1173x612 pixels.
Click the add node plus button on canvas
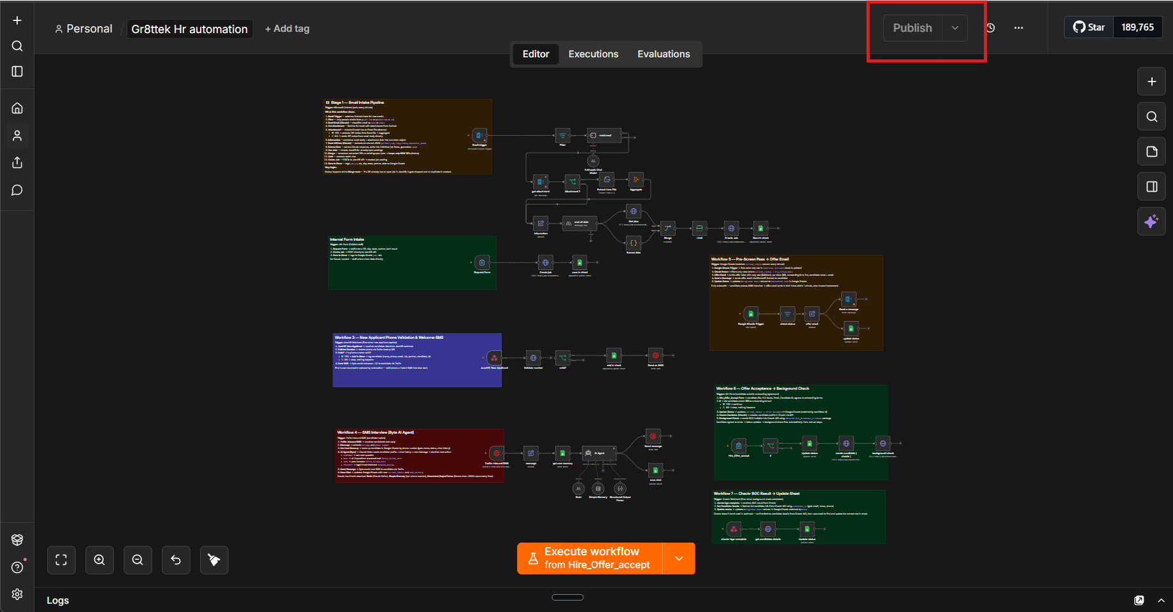(1151, 82)
